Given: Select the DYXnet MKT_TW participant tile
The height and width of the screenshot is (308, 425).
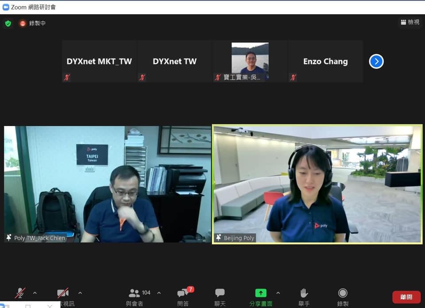Looking at the screenshot, I should point(99,61).
